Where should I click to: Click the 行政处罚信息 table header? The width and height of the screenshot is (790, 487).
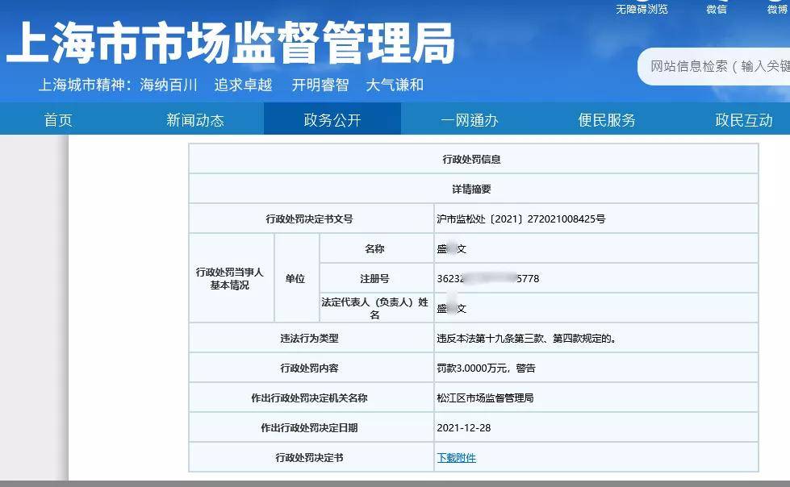[473, 159]
